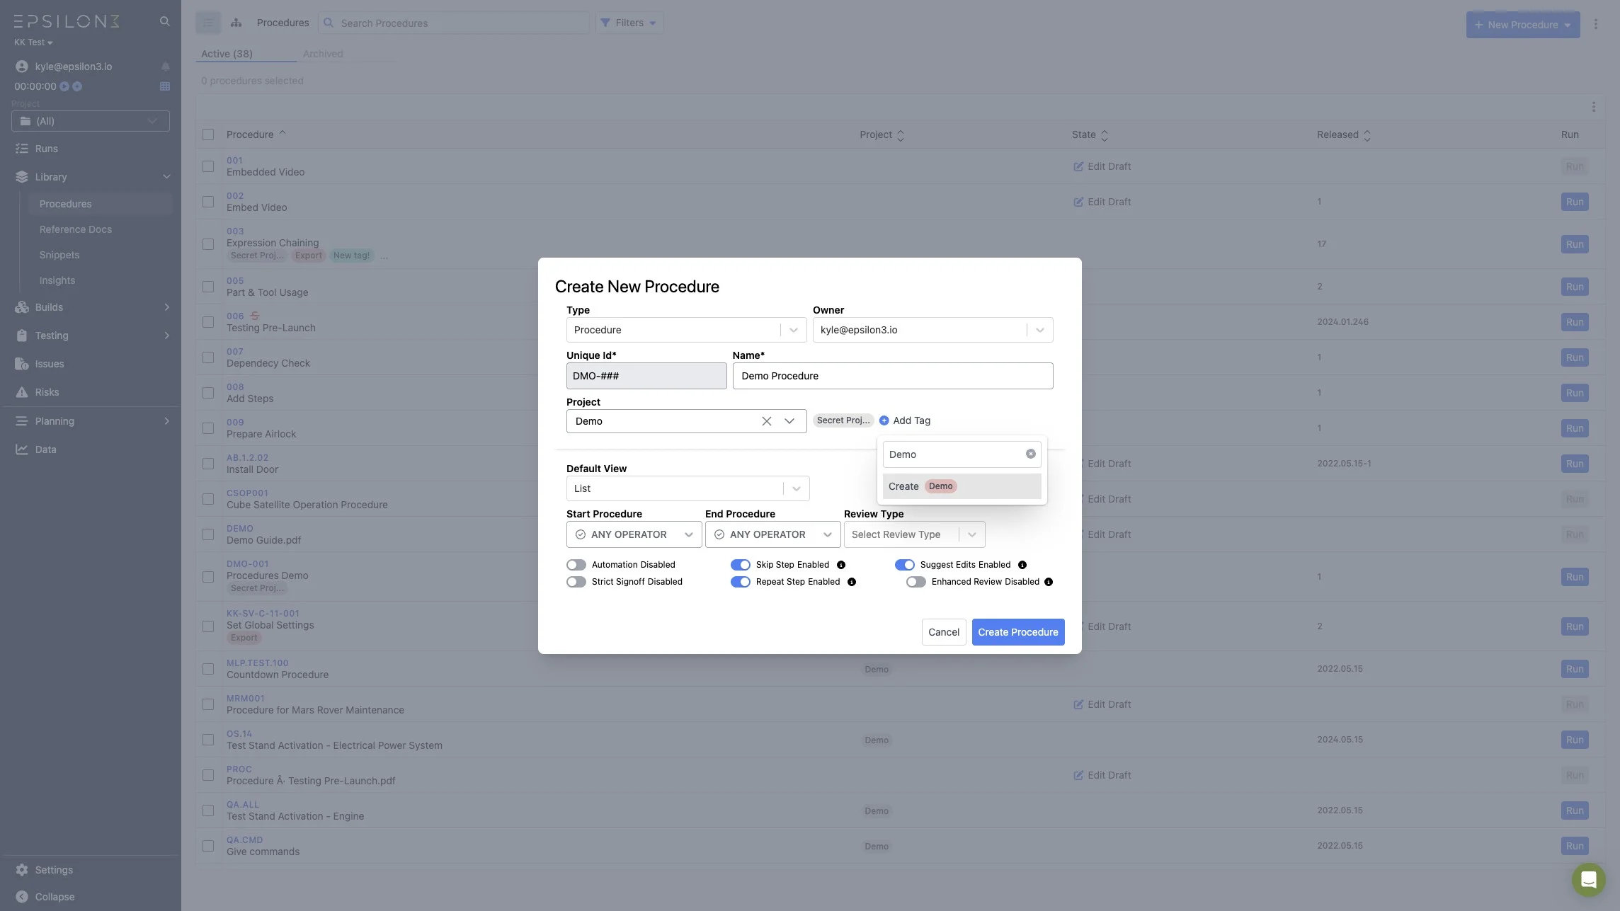Click the Add Tag plus icon
The width and height of the screenshot is (1620, 911).
[x=884, y=420]
